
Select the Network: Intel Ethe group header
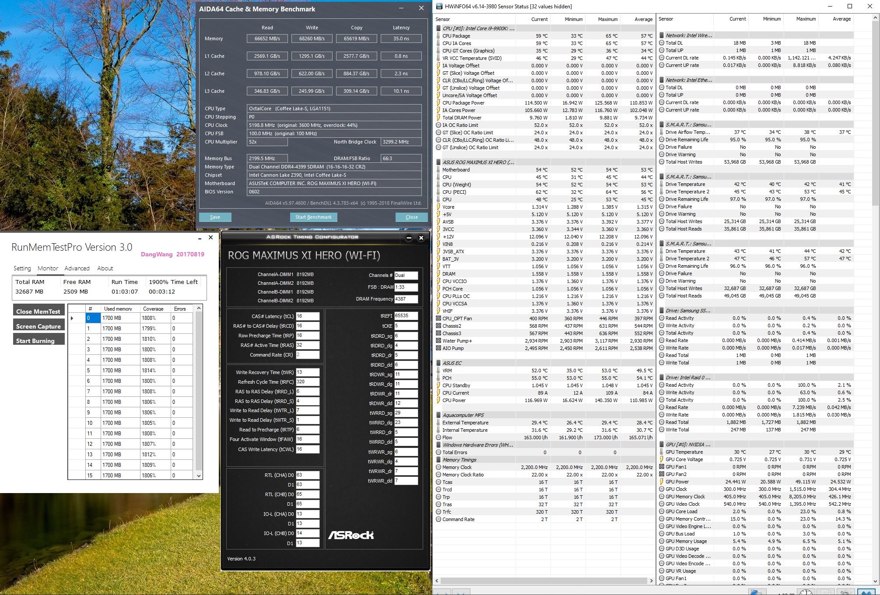[x=688, y=80]
